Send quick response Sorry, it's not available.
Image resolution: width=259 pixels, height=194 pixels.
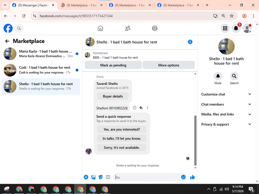pyautogui.click(x=122, y=147)
